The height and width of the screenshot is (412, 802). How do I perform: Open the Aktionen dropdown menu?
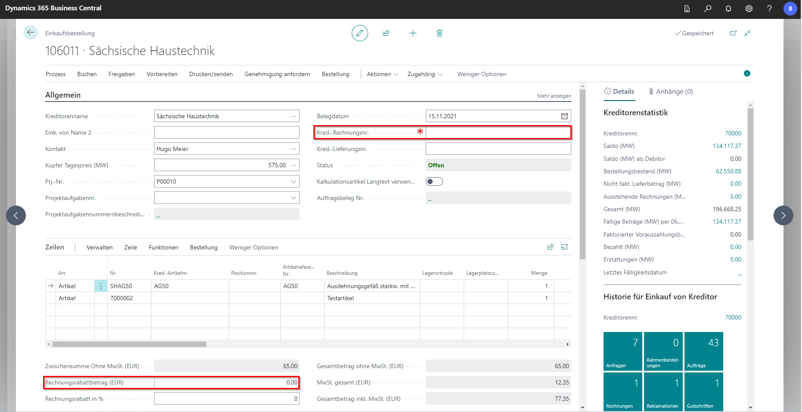[382, 74]
